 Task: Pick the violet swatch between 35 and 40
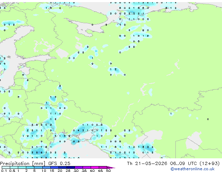click(87, 167)
